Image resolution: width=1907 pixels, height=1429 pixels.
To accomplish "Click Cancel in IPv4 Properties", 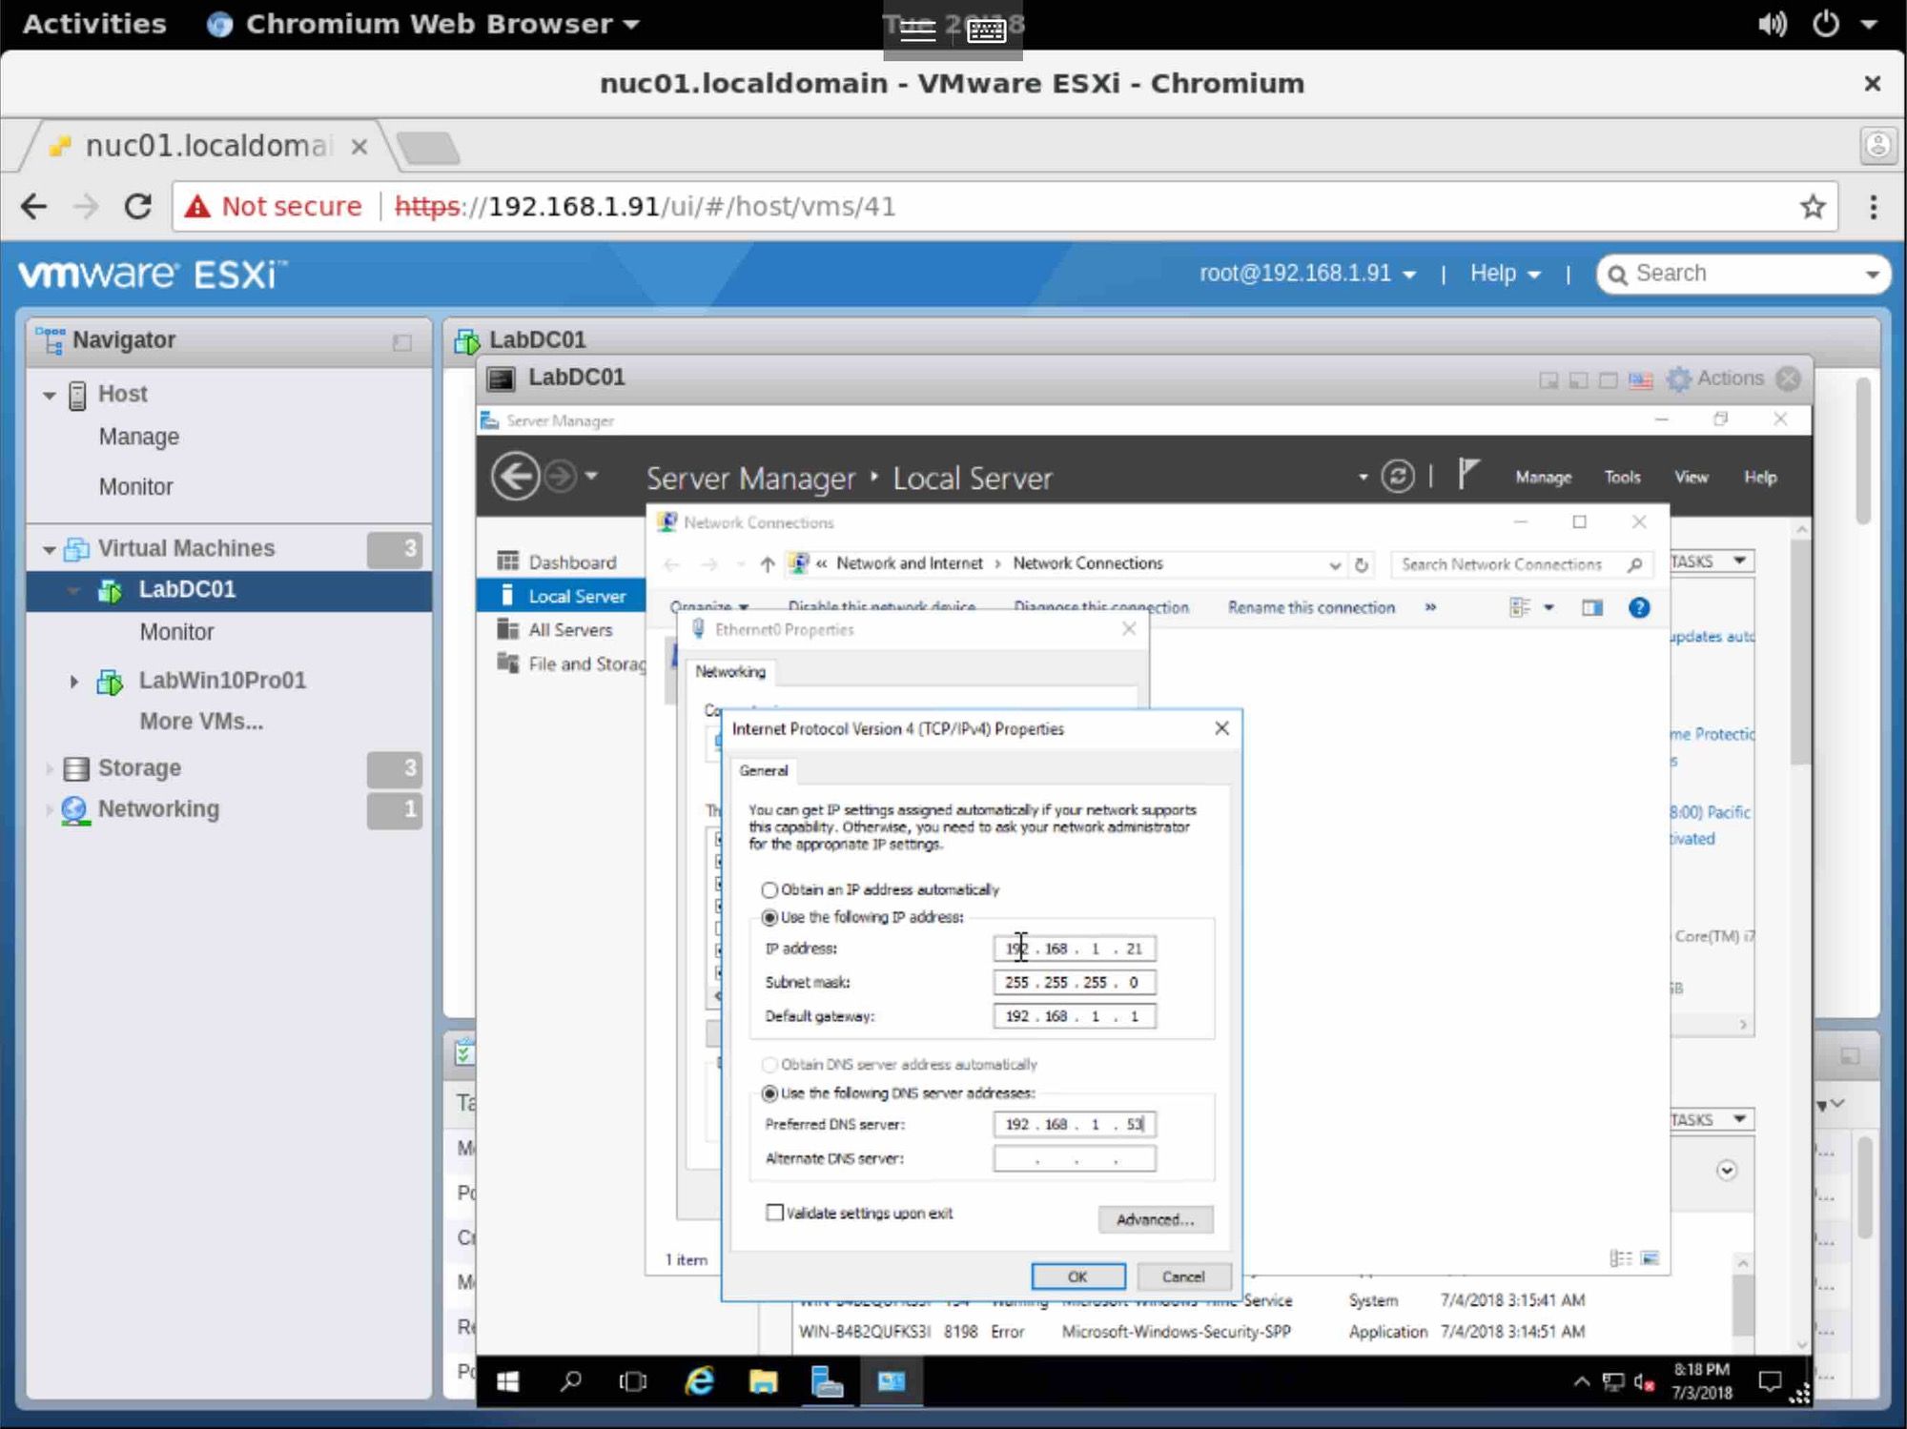I will (x=1183, y=1276).
